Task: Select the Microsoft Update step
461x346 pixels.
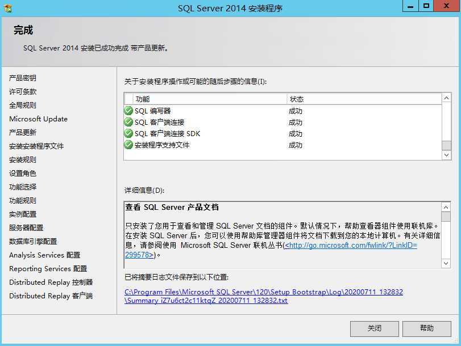Action: pos(38,119)
